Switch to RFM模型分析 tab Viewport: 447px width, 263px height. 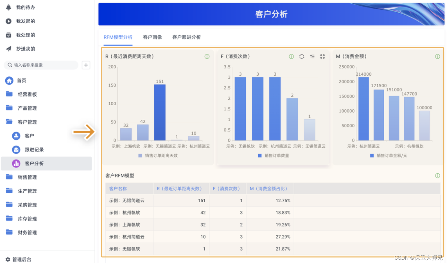point(118,37)
